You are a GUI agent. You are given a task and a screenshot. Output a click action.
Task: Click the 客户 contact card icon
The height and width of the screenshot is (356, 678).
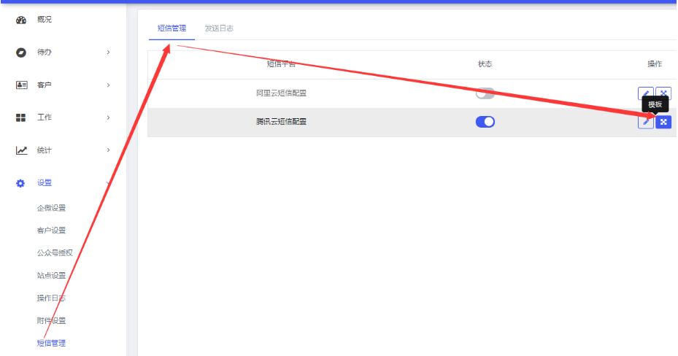[x=21, y=85]
